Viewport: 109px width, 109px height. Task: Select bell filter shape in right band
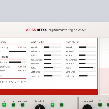(100, 104)
